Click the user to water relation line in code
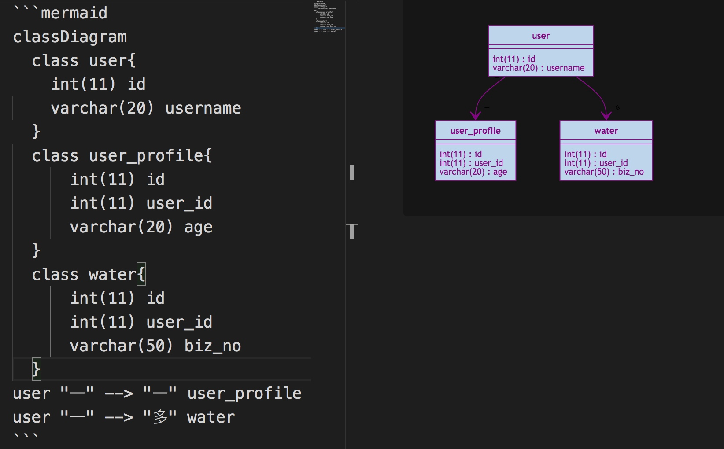Image resolution: width=724 pixels, height=449 pixels. pyautogui.click(x=124, y=417)
